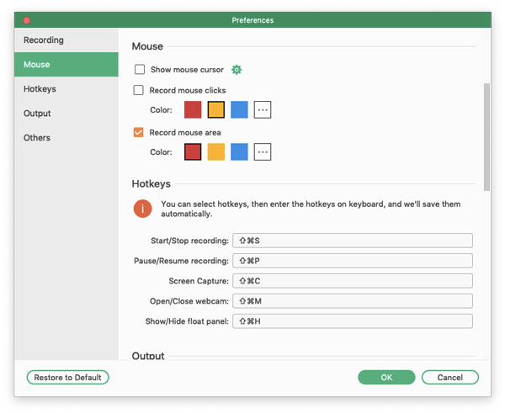
Task: Click the orange info icon under Hotkeys
Action: pos(143,208)
